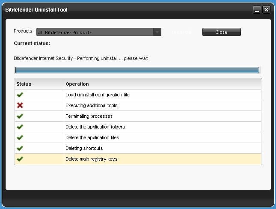Image resolution: width=276 pixels, height=209 pixels.
Task: Click the 'Bitdefender Uninstall Tool' title text
Action: click(36, 10)
